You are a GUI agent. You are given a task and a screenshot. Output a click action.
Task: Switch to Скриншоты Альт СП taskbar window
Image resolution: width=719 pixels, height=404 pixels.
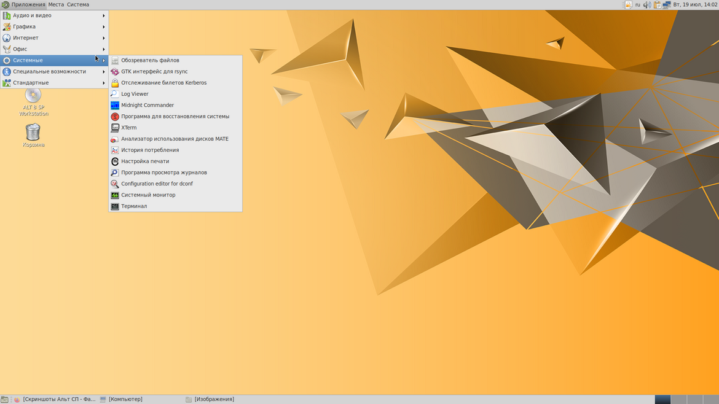point(54,400)
